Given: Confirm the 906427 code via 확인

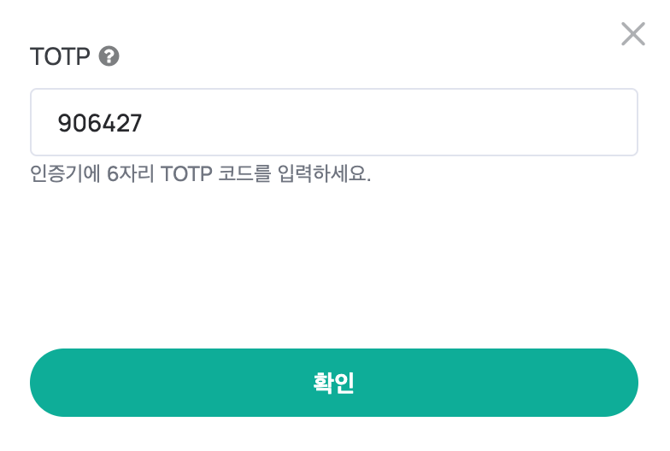Looking at the screenshot, I should [x=333, y=383].
